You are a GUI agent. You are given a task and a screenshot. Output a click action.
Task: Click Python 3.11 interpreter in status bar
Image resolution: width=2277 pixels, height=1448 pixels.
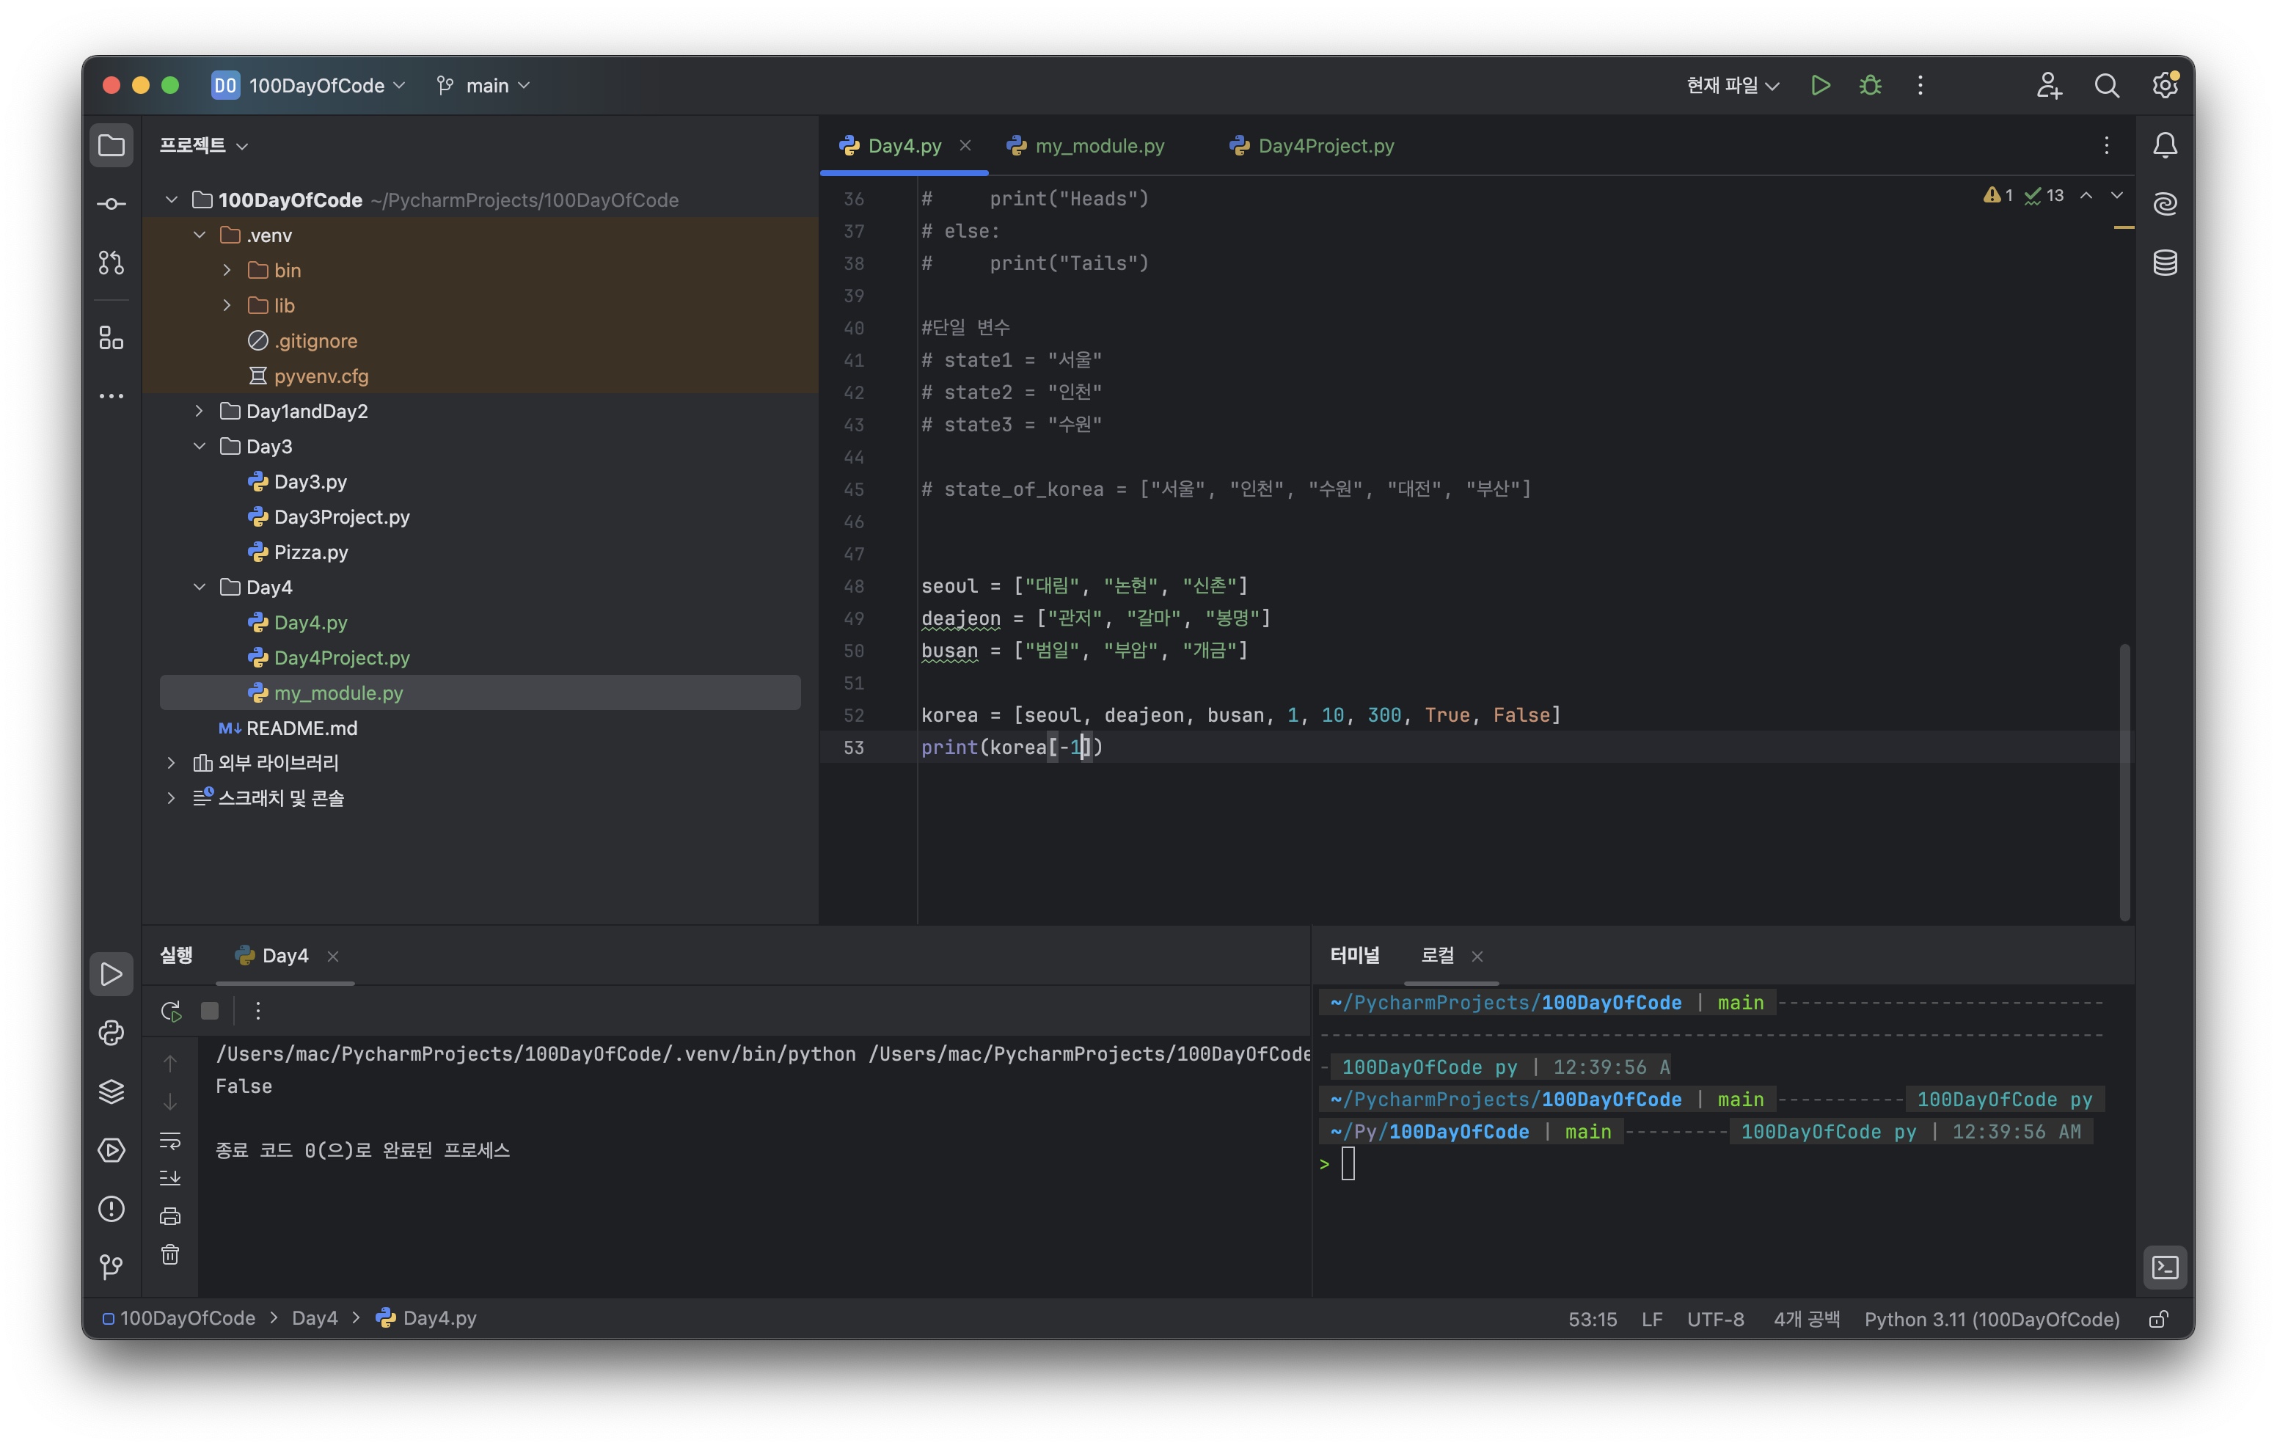tap(1990, 1318)
